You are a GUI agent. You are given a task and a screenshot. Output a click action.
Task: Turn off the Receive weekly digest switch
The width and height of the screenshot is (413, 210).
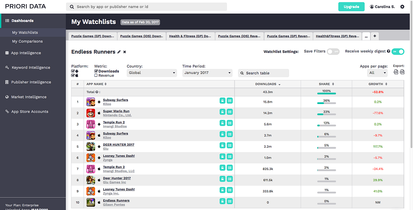pos(398,52)
